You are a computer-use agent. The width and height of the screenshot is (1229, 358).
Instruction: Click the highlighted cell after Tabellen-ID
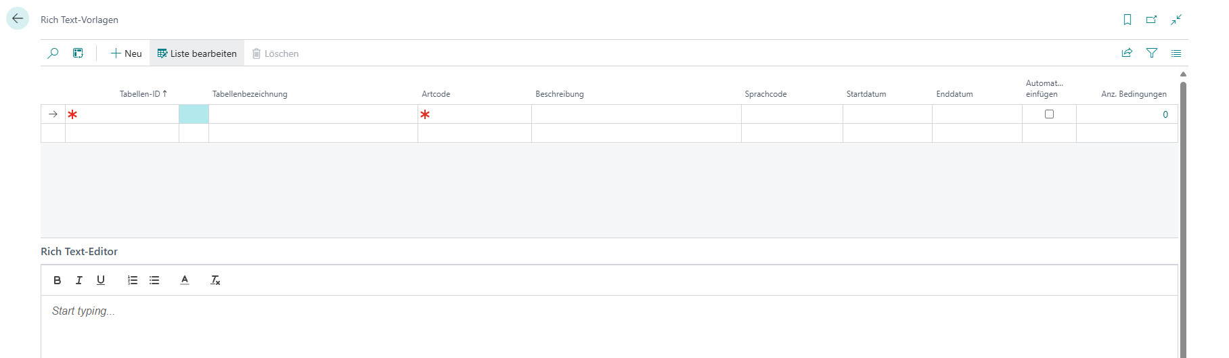(x=194, y=114)
